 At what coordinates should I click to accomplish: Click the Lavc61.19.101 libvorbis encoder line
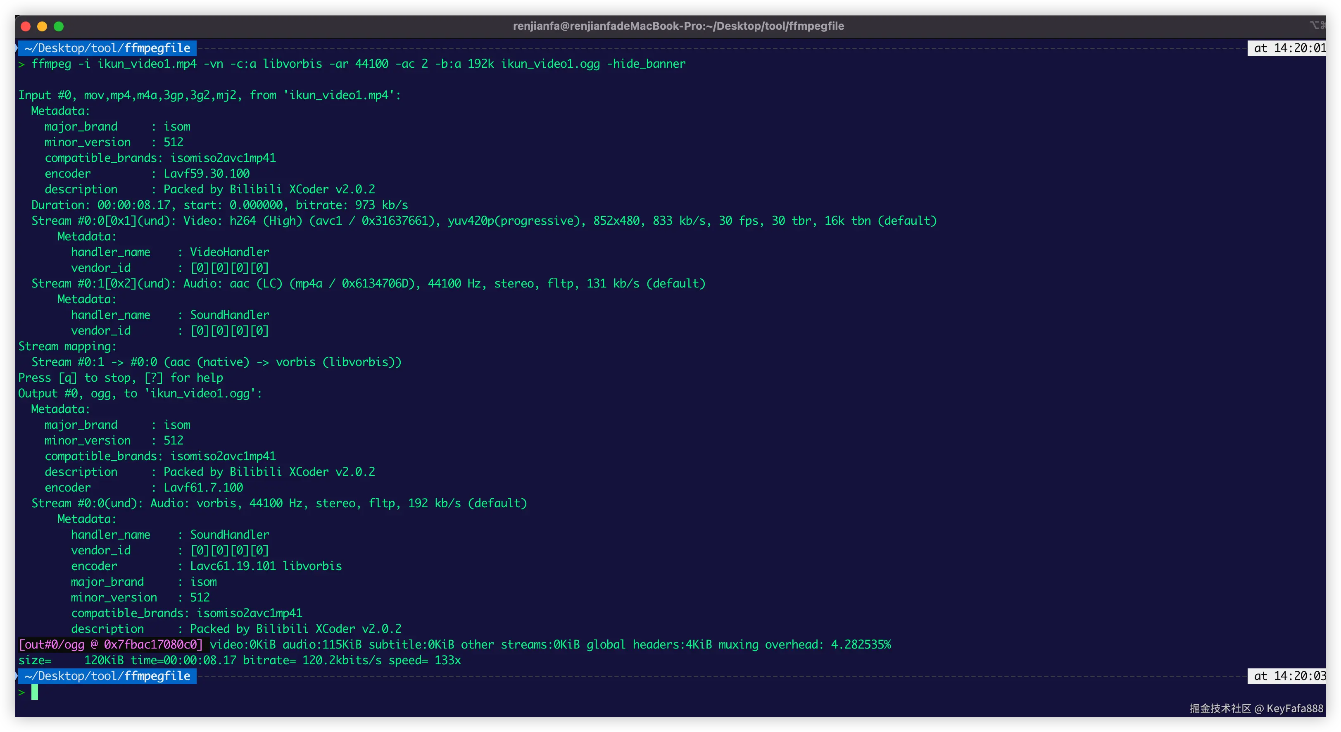click(266, 566)
